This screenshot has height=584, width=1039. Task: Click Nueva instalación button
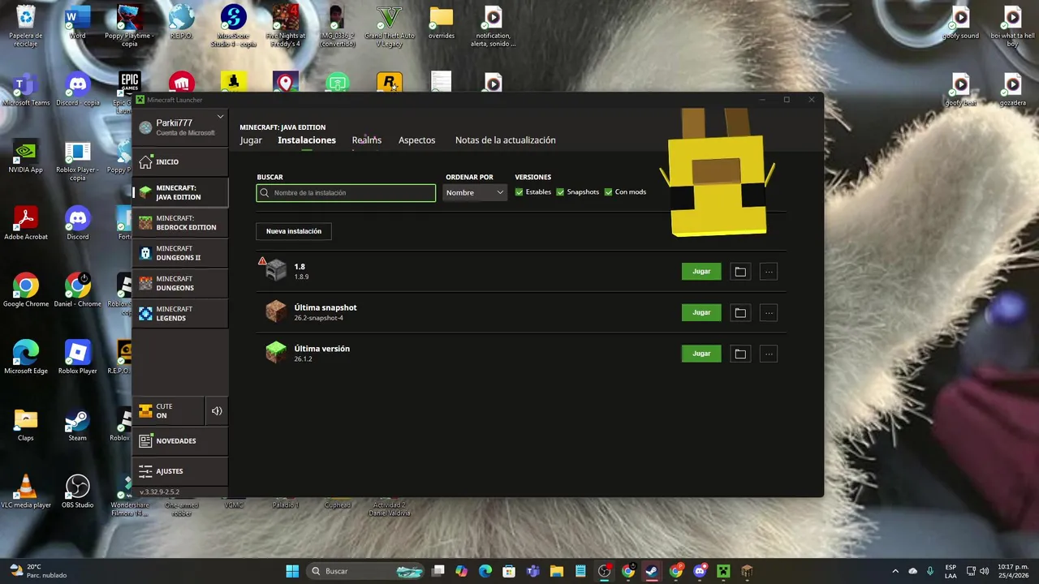pos(294,231)
